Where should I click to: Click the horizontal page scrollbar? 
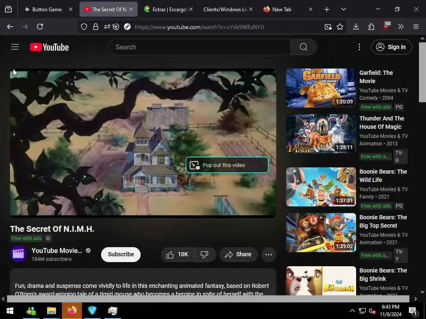208,299
